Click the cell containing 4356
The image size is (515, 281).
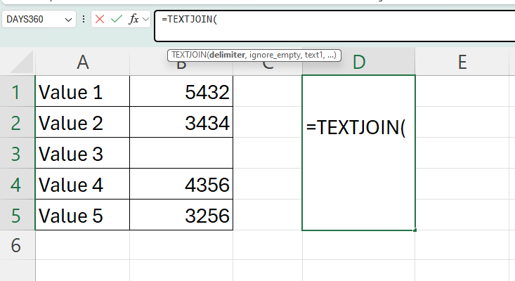(181, 185)
